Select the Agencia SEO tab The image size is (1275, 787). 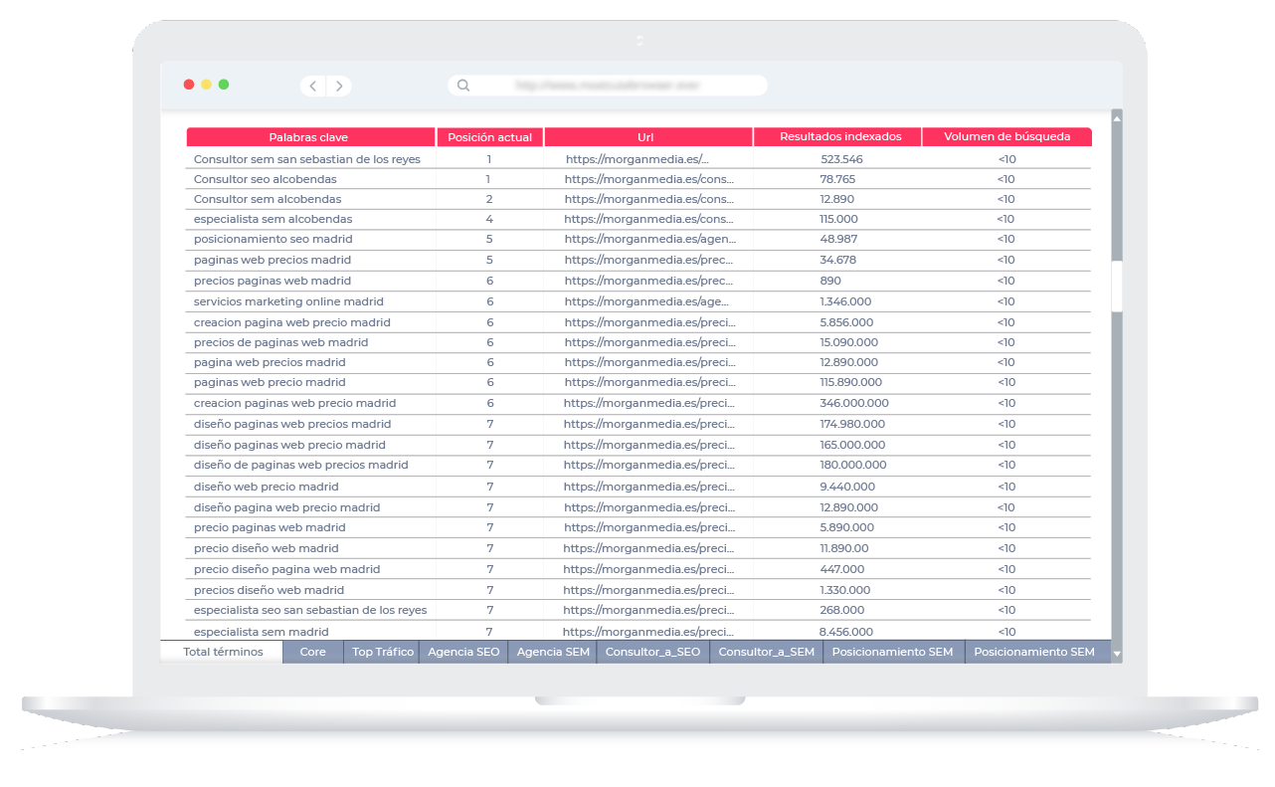pos(463,653)
